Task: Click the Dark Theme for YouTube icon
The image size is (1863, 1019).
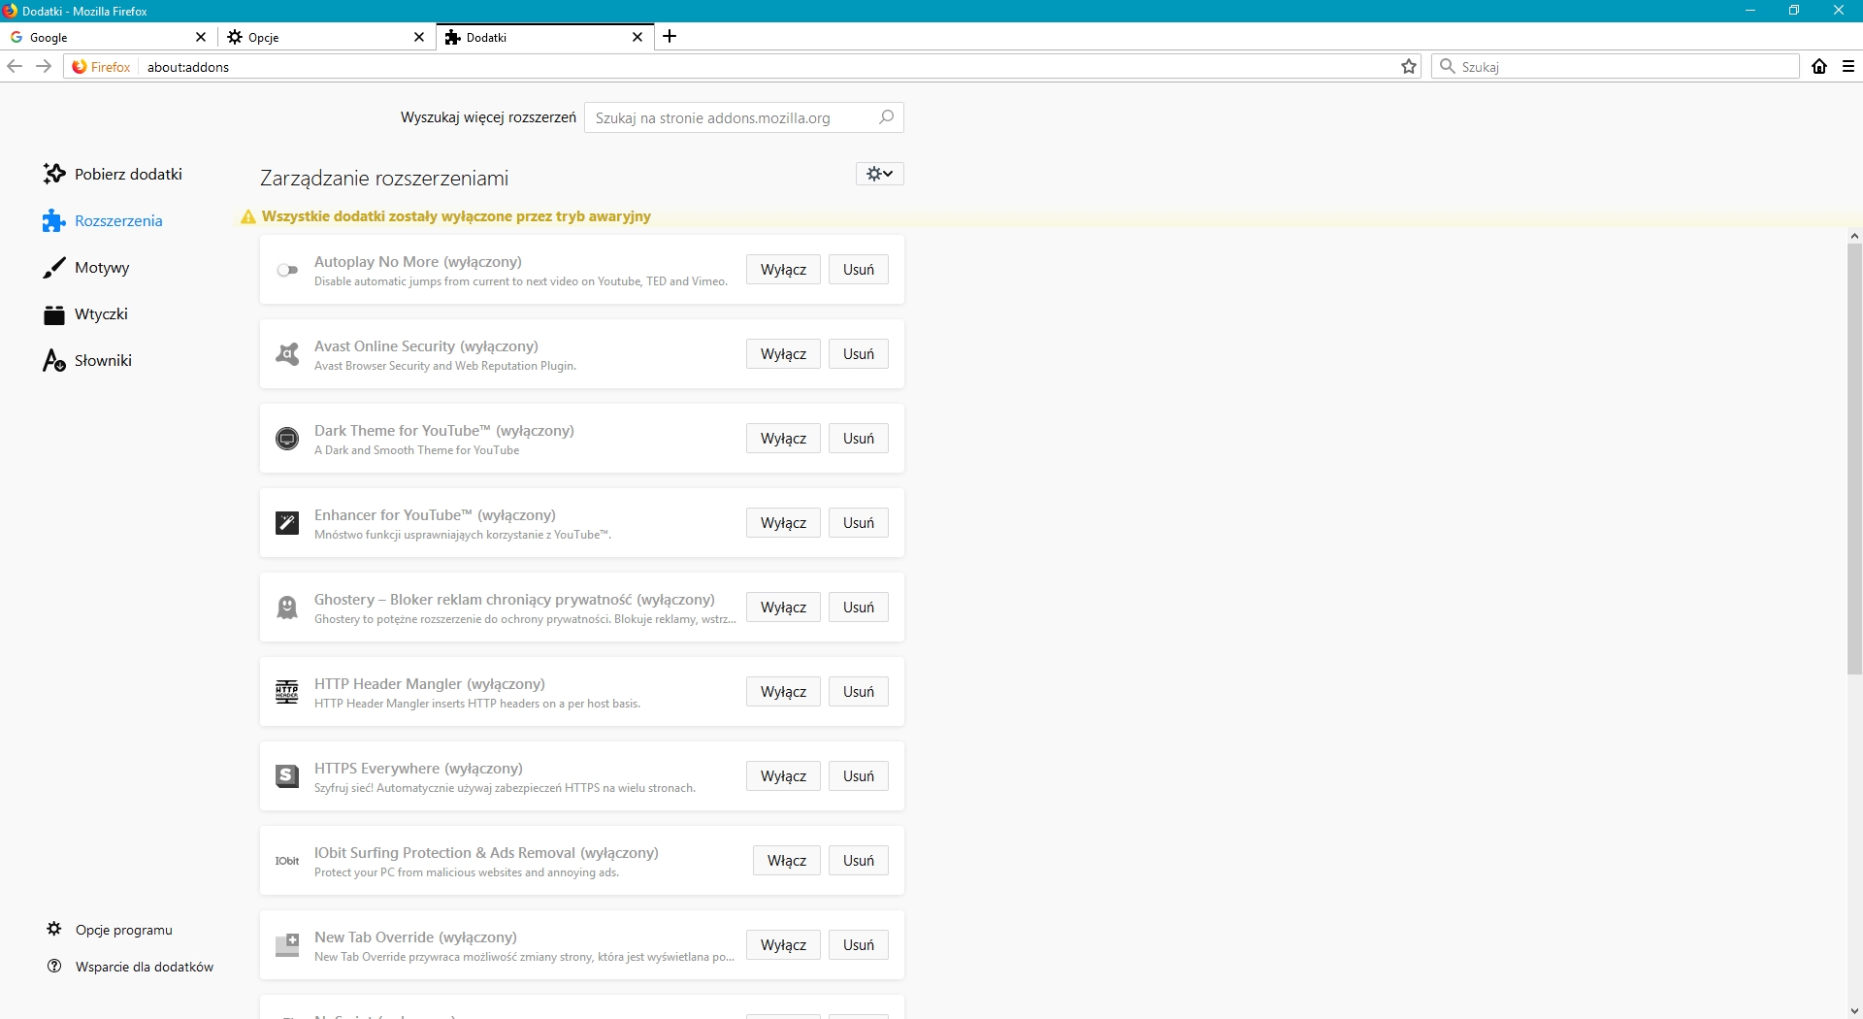Action: click(x=287, y=439)
